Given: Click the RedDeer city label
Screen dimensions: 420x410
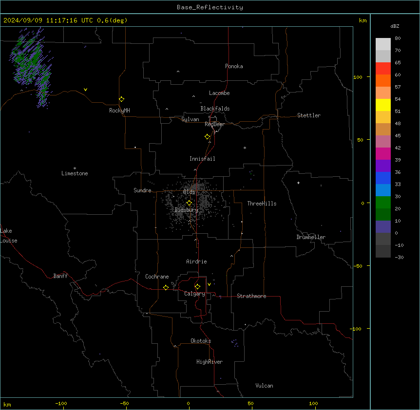Looking at the screenshot, I should tap(214, 124).
